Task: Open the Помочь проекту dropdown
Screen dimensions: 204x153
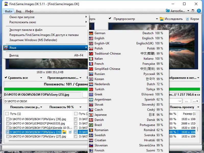Action: (x=198, y=107)
